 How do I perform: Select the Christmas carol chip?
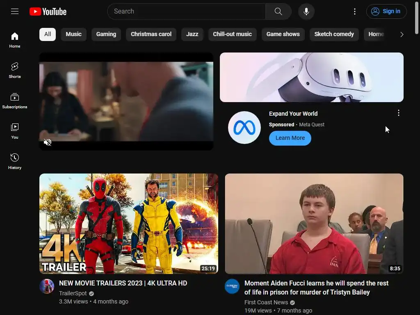(151, 34)
